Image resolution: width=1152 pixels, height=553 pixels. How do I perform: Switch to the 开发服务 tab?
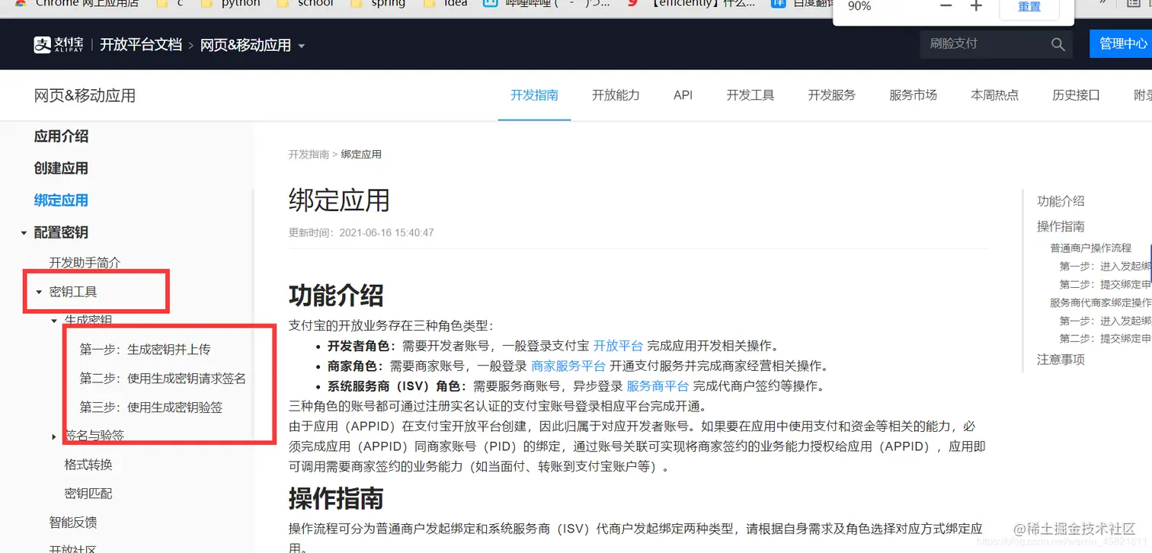[832, 95]
